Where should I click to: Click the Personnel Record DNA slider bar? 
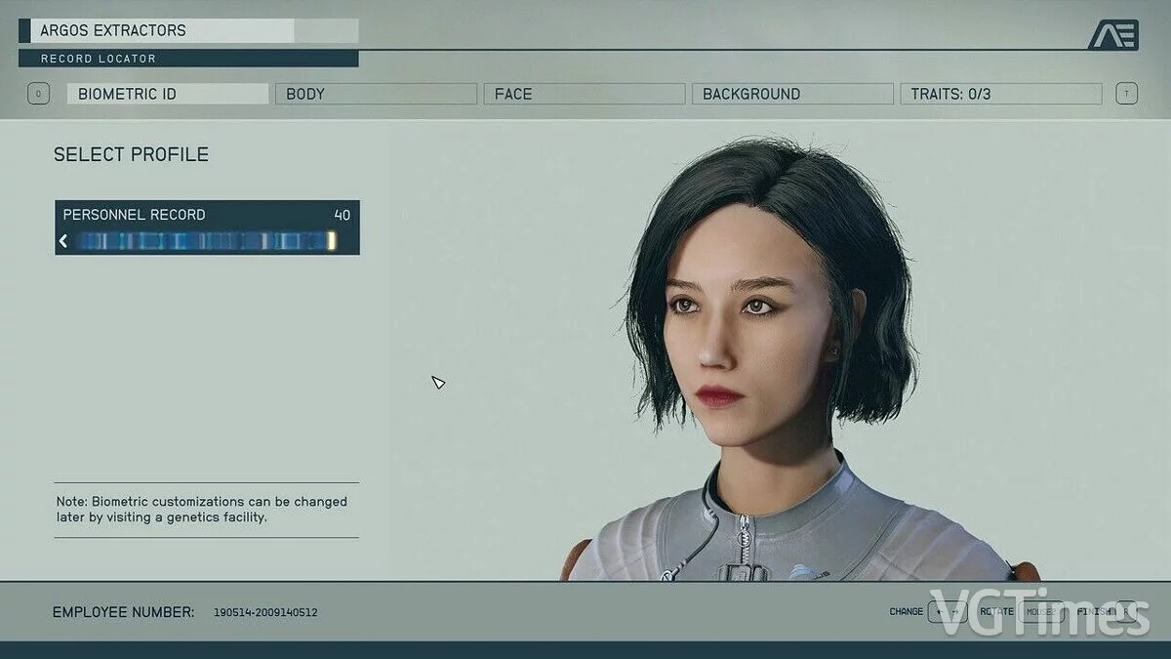(x=203, y=241)
